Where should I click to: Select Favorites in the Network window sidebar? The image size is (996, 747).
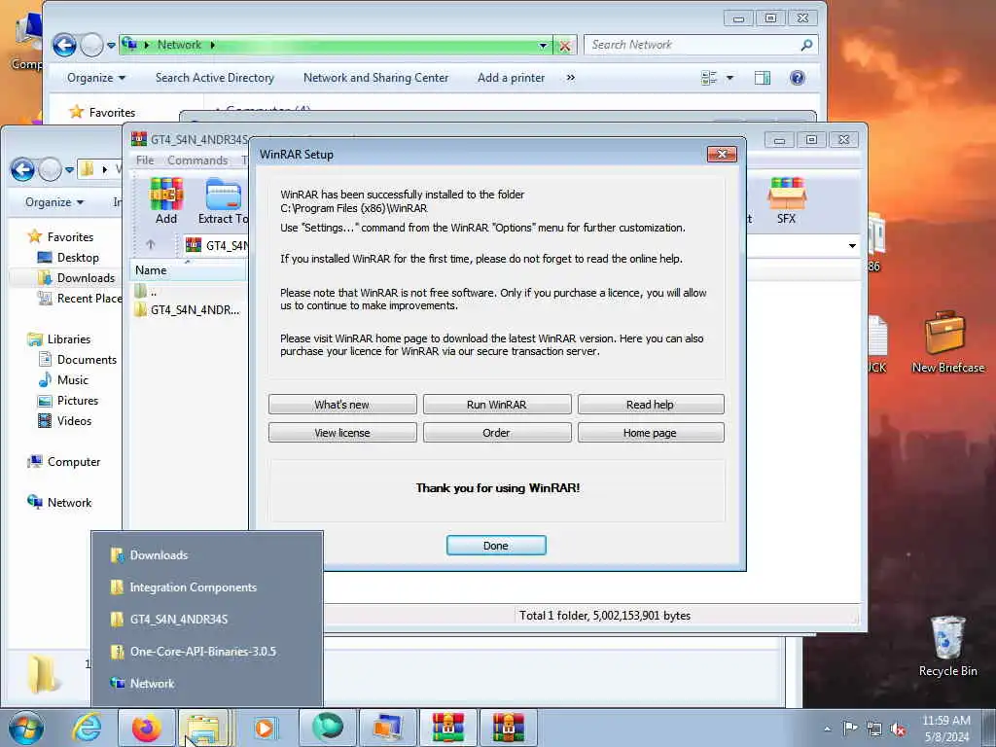click(x=102, y=113)
